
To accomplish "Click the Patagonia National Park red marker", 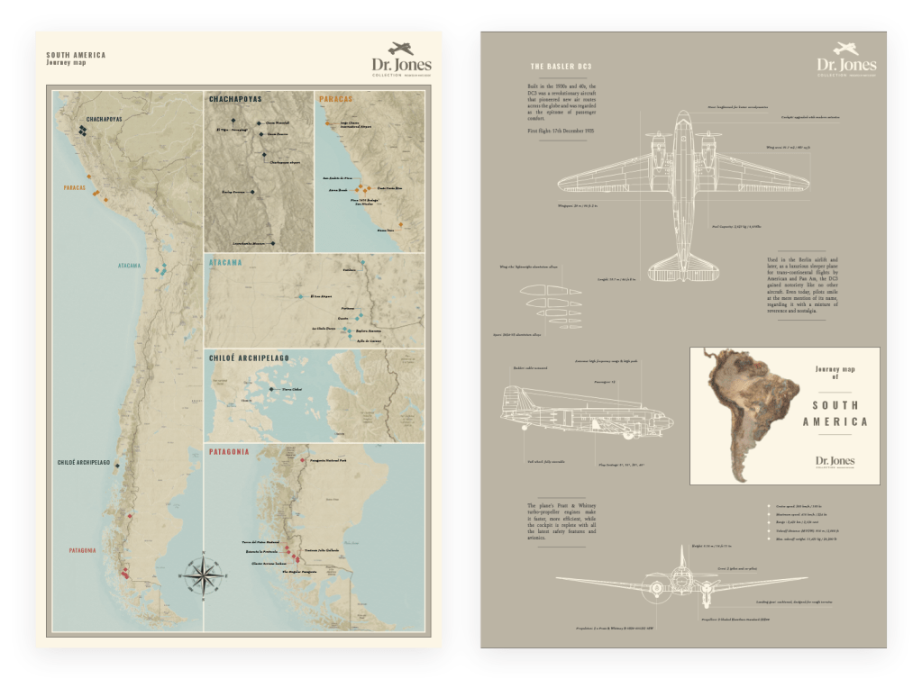I will 303,461.
